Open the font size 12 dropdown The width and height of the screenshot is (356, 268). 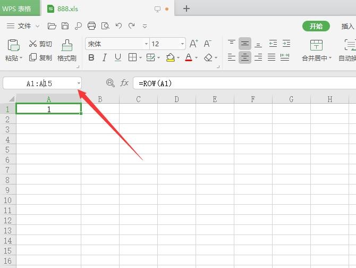[182, 44]
